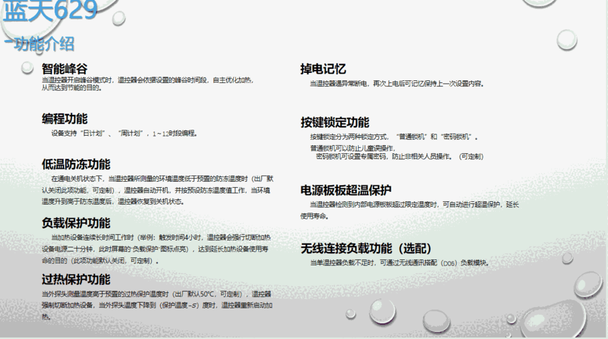Click the description mentioning D06 负载模块
The width and height of the screenshot is (608, 339).
coord(399,263)
